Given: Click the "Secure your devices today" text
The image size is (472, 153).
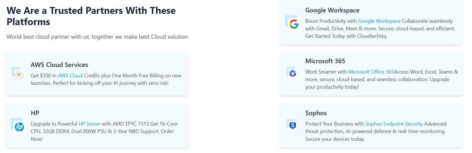Looking at the screenshot, I should pyautogui.click(x=335, y=139).
